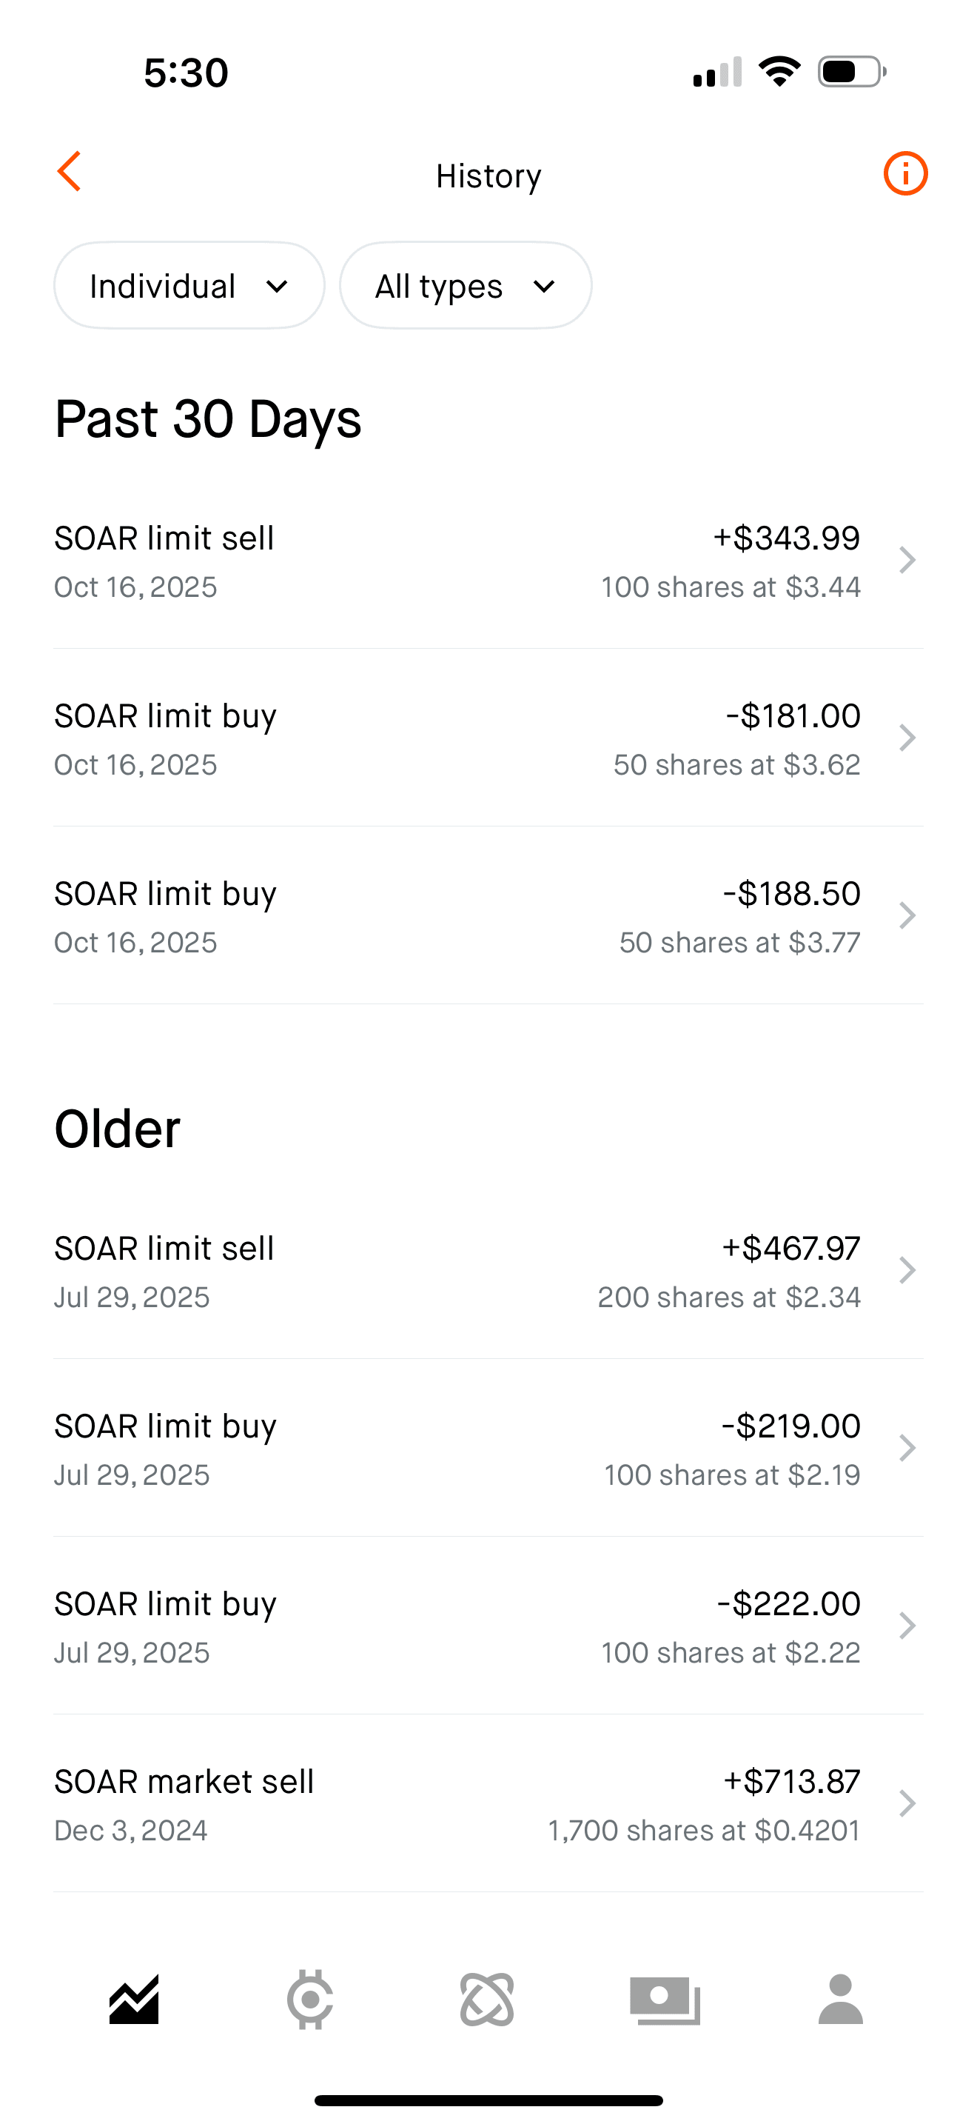This screenshot has height=2124, width=977.
Task: Tap the Older section heading
Action: [x=117, y=1129]
